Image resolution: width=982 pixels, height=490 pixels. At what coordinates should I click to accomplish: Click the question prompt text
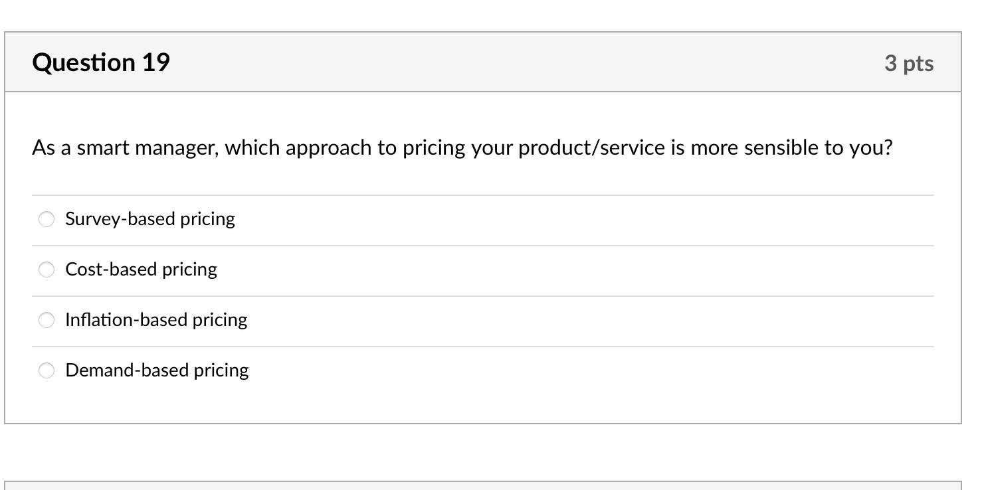pyautogui.click(x=463, y=147)
